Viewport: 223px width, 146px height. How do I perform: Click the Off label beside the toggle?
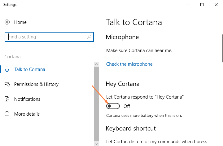(x=127, y=106)
